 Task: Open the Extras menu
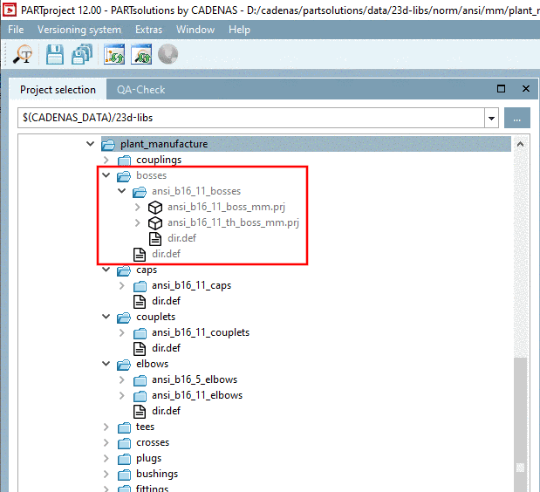coord(148,30)
